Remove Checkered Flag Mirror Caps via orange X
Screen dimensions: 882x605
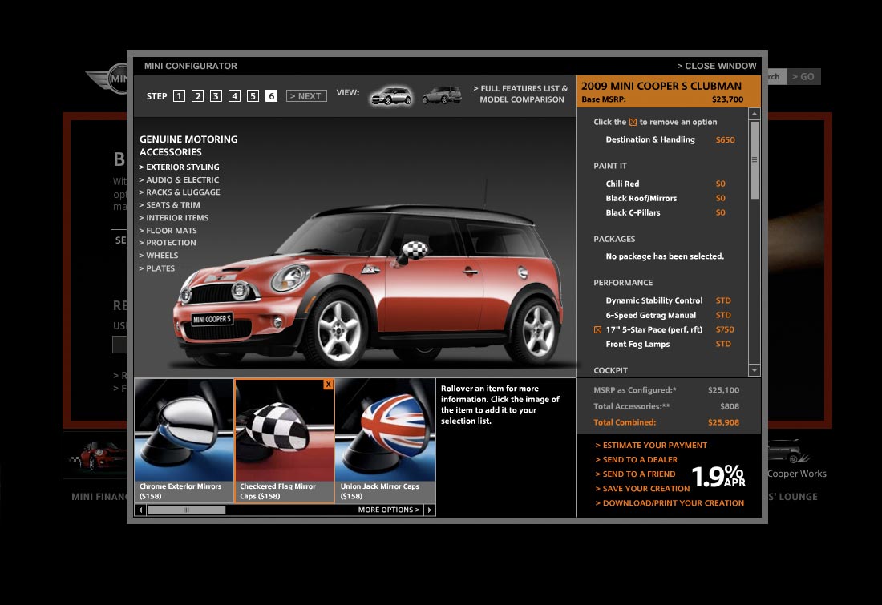(328, 385)
